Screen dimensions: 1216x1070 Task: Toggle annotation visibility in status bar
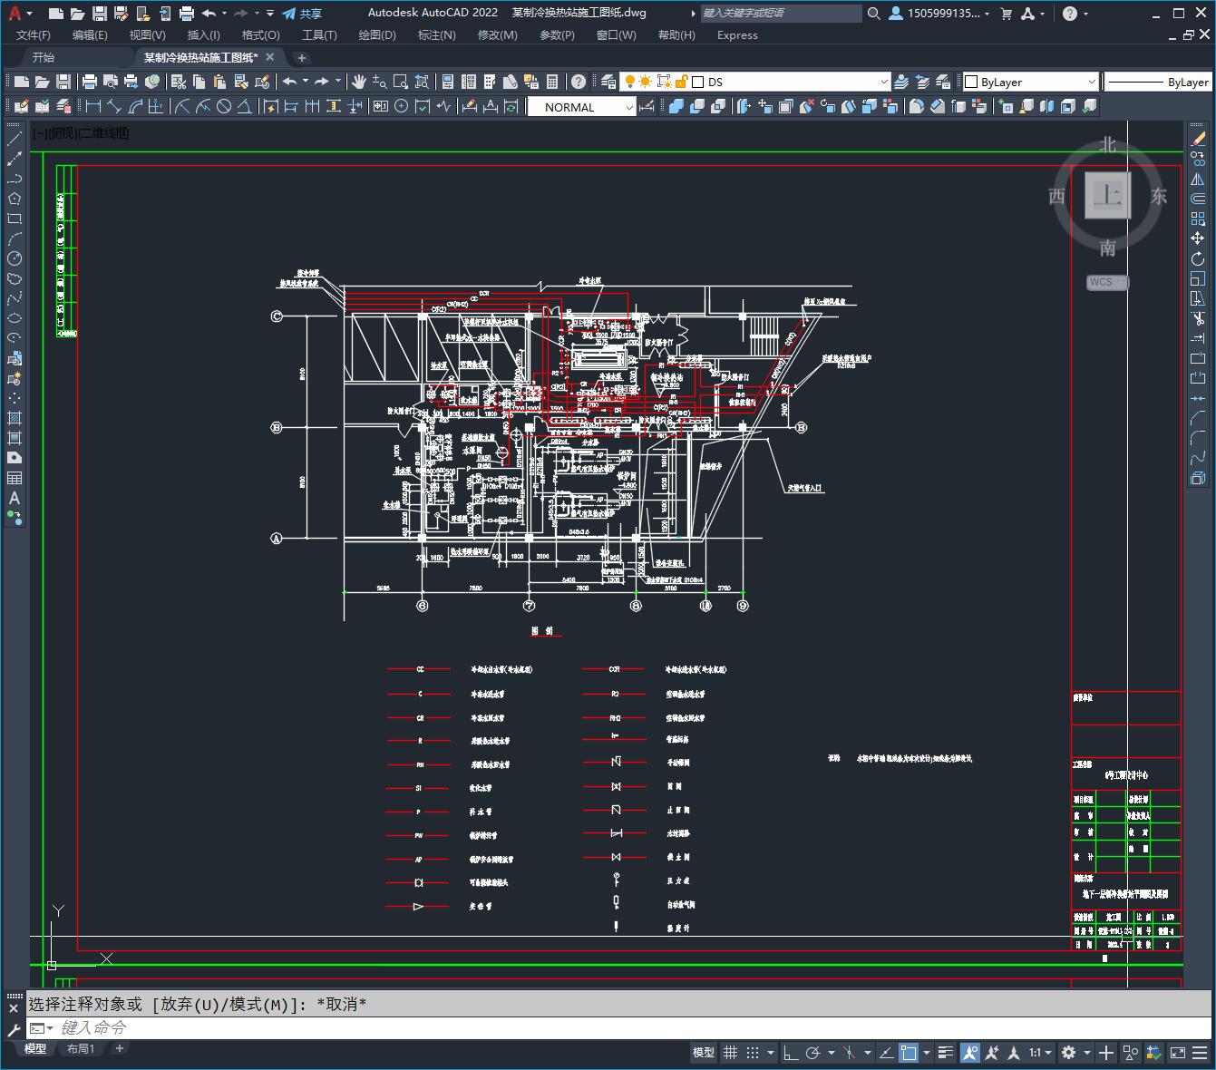coord(970,1053)
